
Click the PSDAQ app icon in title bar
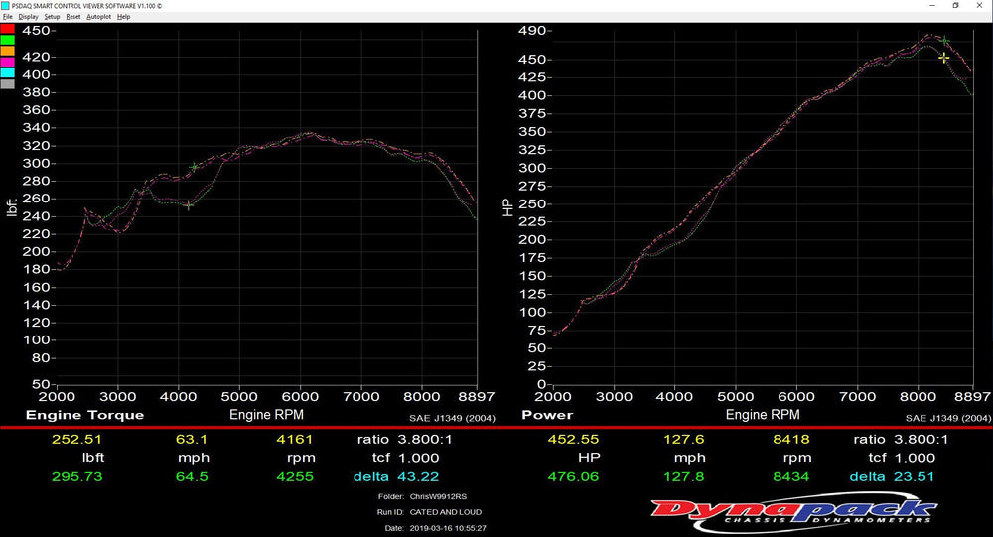[6, 6]
